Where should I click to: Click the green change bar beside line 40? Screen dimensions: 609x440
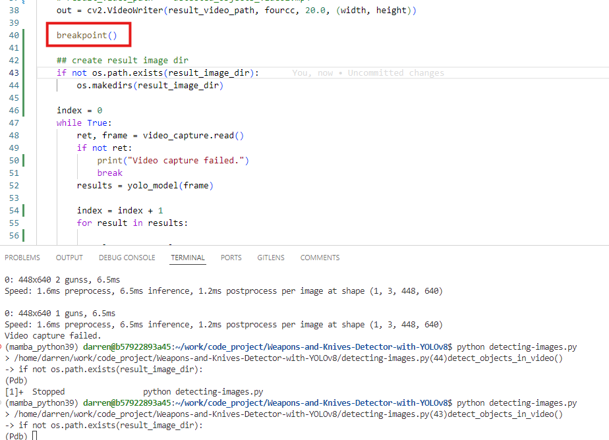(24, 35)
